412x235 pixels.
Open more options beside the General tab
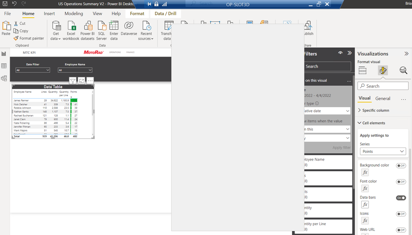404,99
